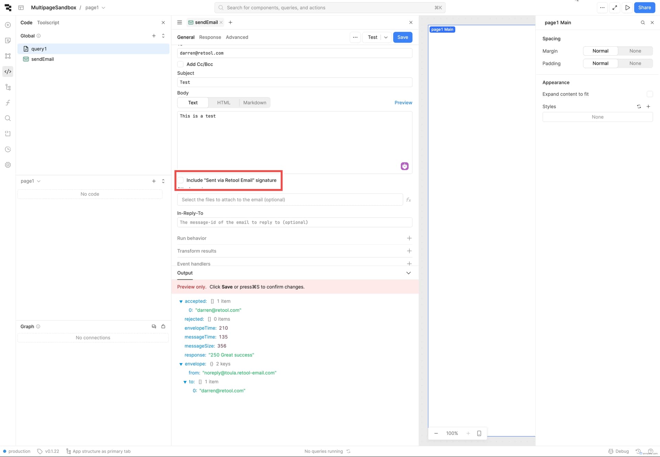Screen dimensions: 660x457
Task: Enable the Add Cc/Bcc checkbox
Action: coord(180,64)
